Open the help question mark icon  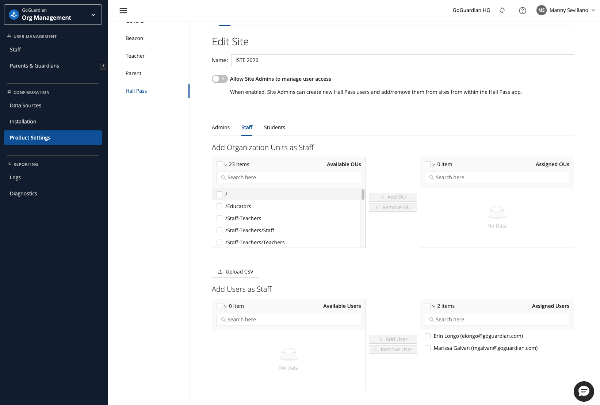coord(523,11)
